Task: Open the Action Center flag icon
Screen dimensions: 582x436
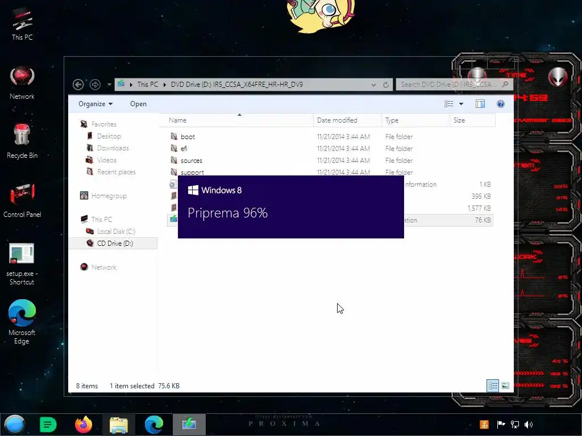Action: click(501, 425)
